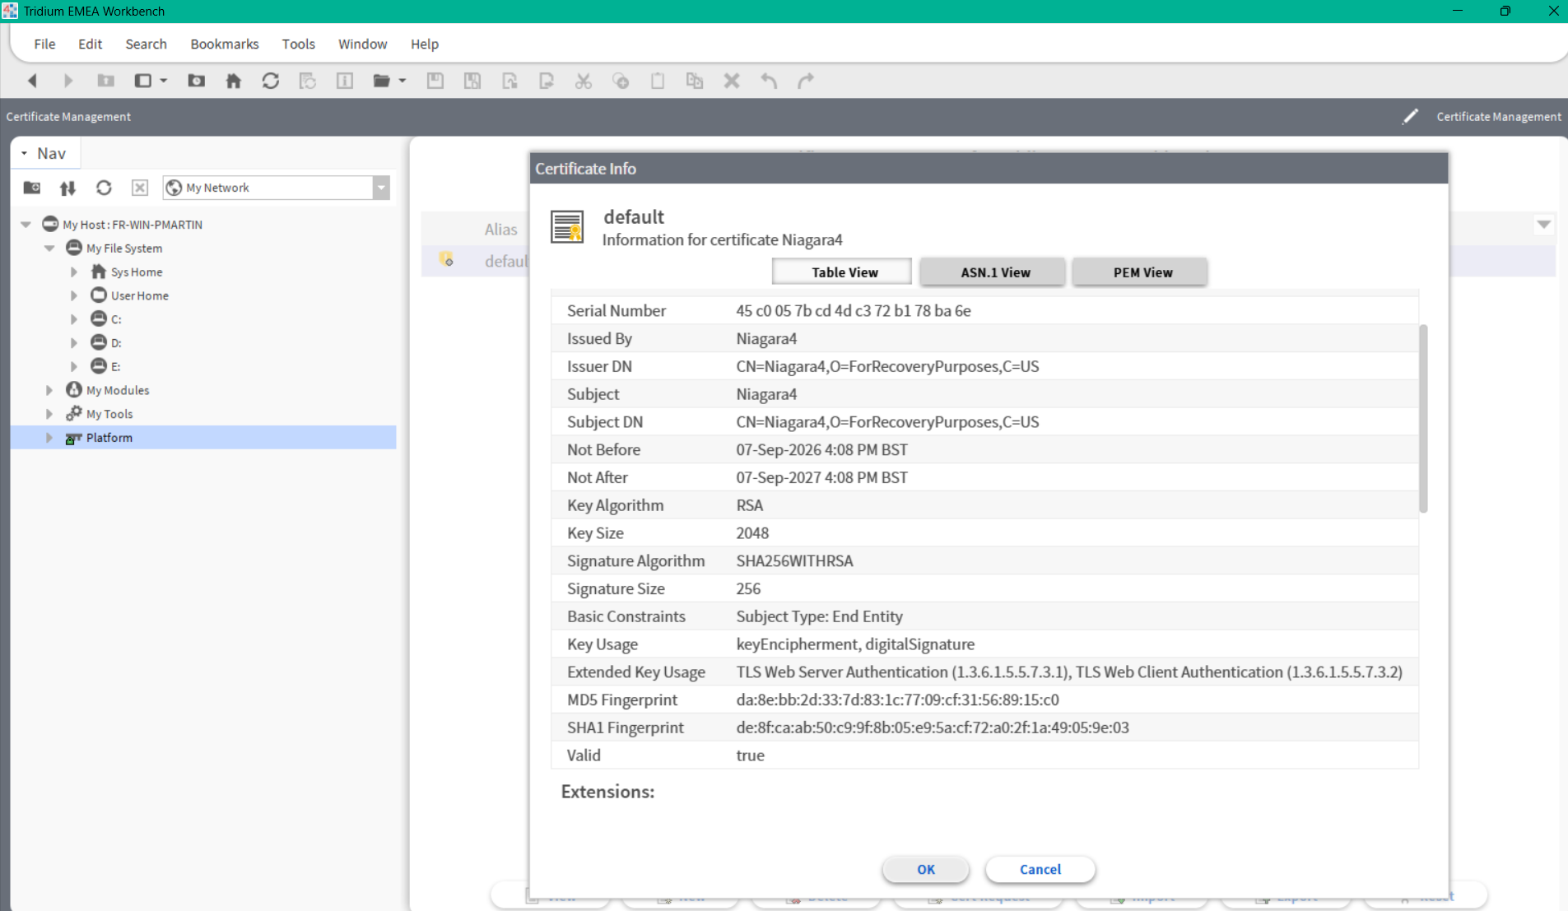The height and width of the screenshot is (911, 1568).
Task: Click the pencil edit icon near Certificate Management
Action: click(x=1410, y=117)
